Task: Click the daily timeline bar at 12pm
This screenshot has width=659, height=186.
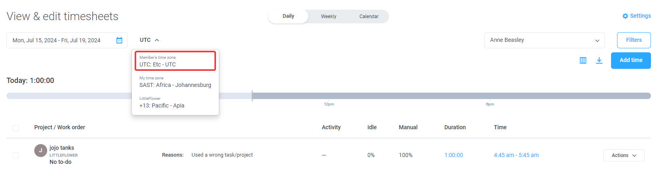Action: [x=329, y=96]
